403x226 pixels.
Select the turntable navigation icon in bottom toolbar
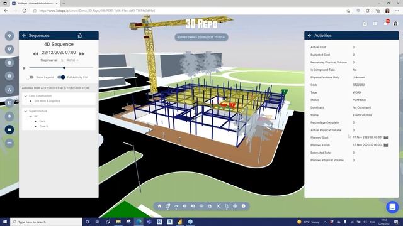[x=176, y=206]
